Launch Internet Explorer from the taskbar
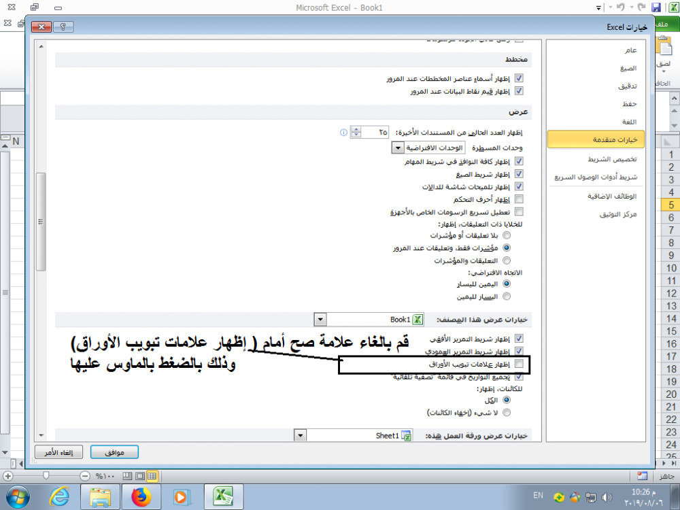Viewport: 680px width, 510px height. point(59,497)
